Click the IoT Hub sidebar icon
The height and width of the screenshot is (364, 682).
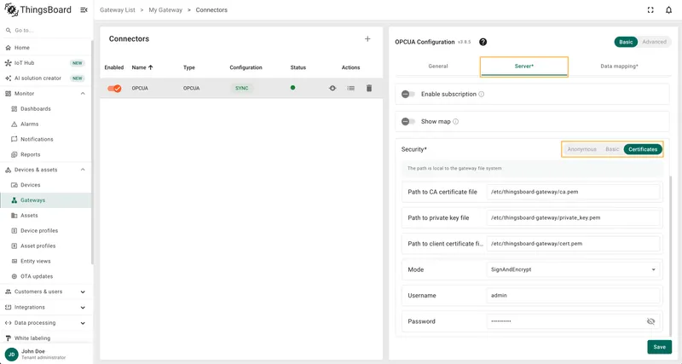(8, 62)
